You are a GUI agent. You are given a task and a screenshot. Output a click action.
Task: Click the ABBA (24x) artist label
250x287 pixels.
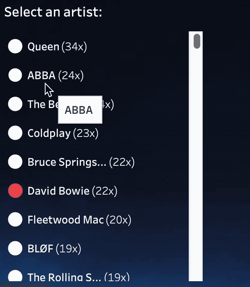pyautogui.click(x=56, y=75)
